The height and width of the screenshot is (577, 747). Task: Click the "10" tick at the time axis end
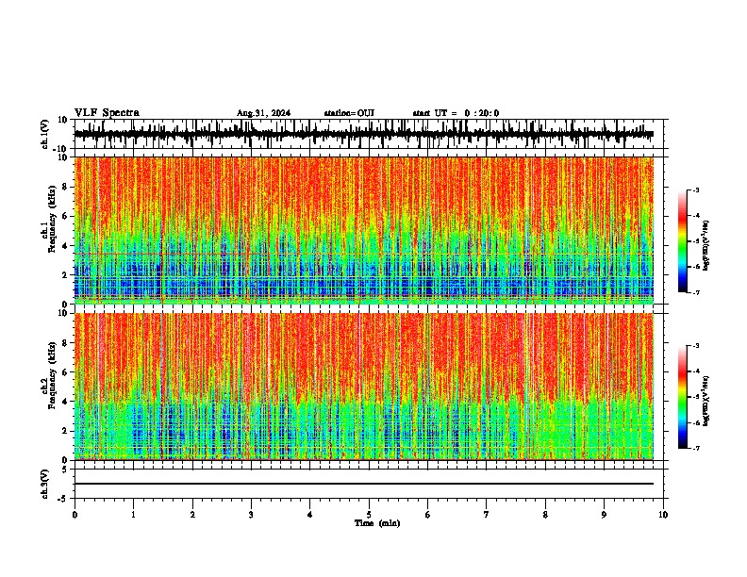tap(663, 515)
